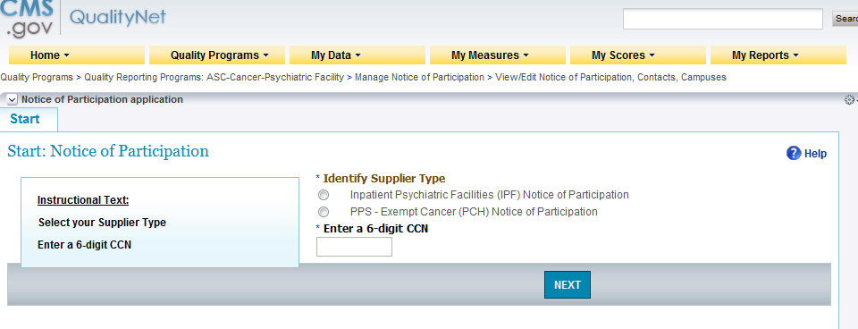Open the Home dropdown menu

click(77, 55)
